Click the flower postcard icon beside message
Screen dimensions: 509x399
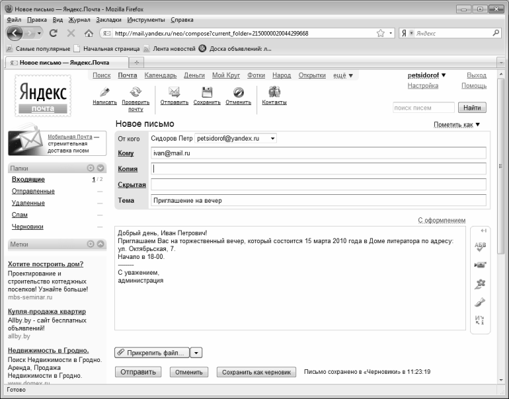tap(480, 284)
